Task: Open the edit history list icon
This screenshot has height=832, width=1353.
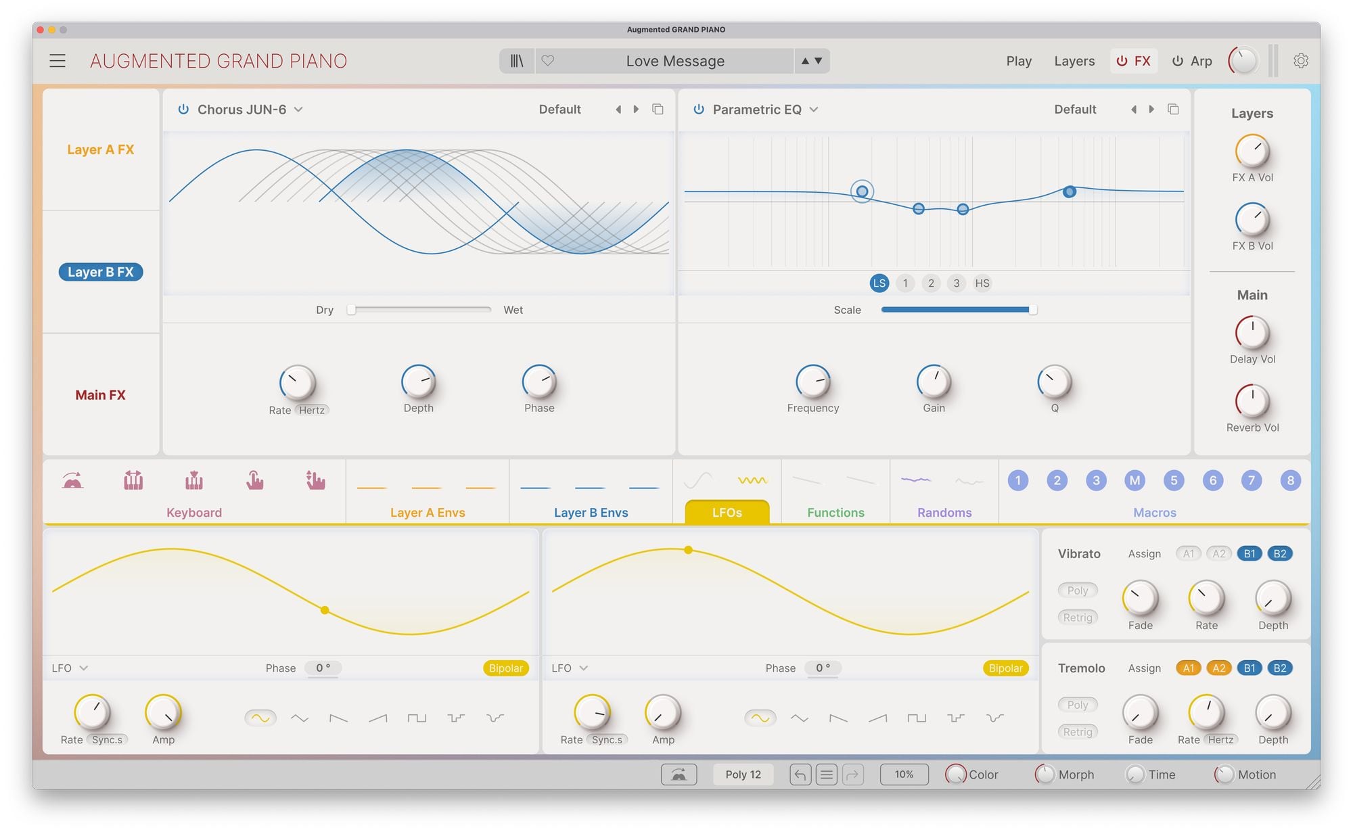Action: tap(826, 775)
